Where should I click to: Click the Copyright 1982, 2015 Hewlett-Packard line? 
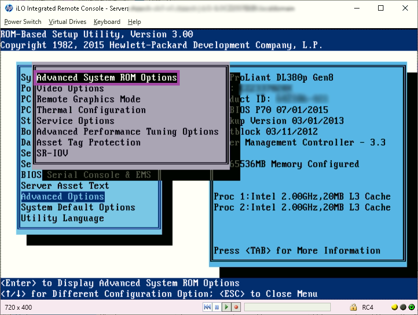click(x=162, y=45)
